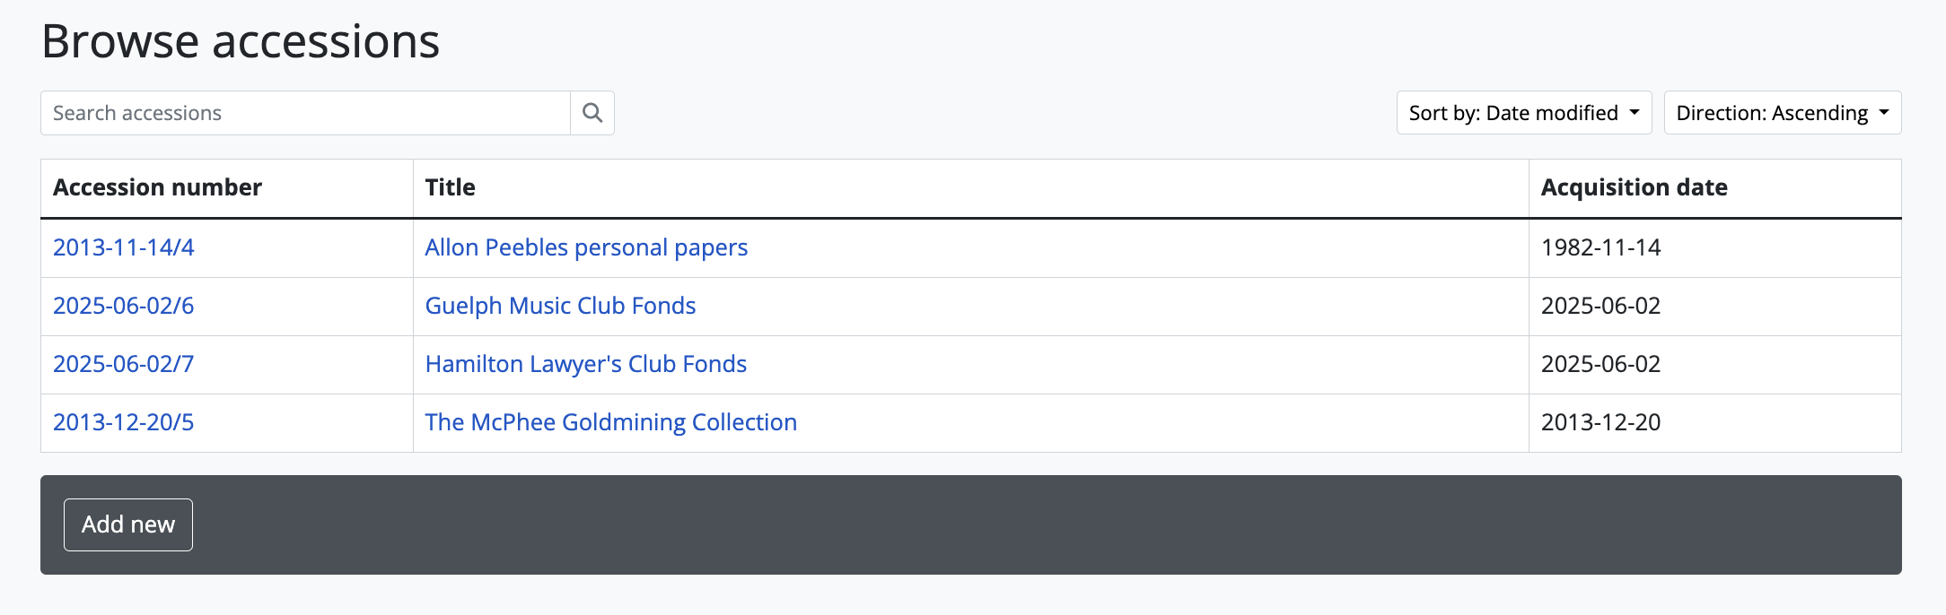
Task: View the Guelph Music Club Fonds record
Action: [x=560, y=306]
